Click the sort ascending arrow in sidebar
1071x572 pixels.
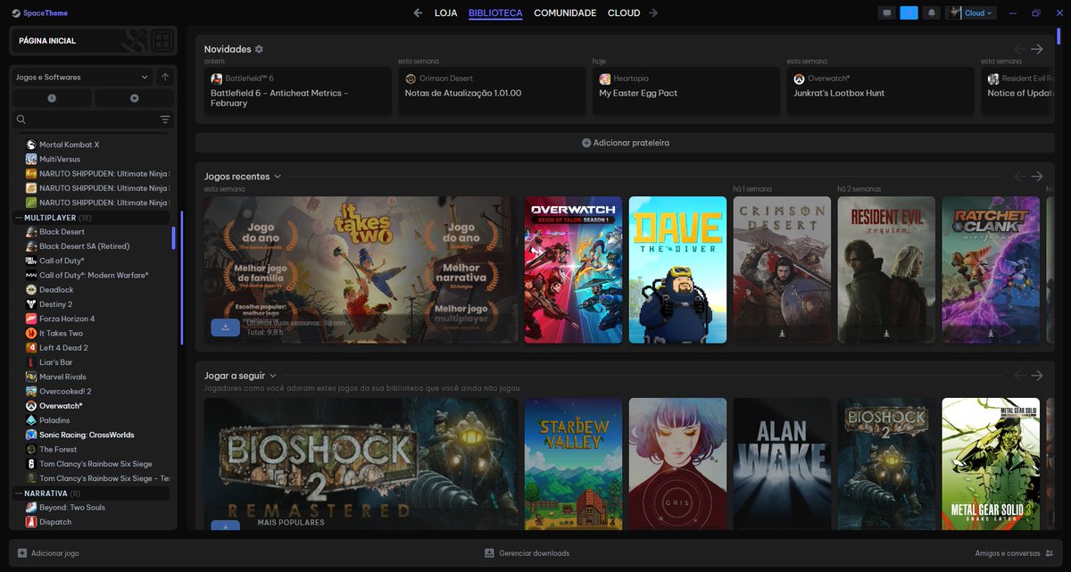click(165, 78)
